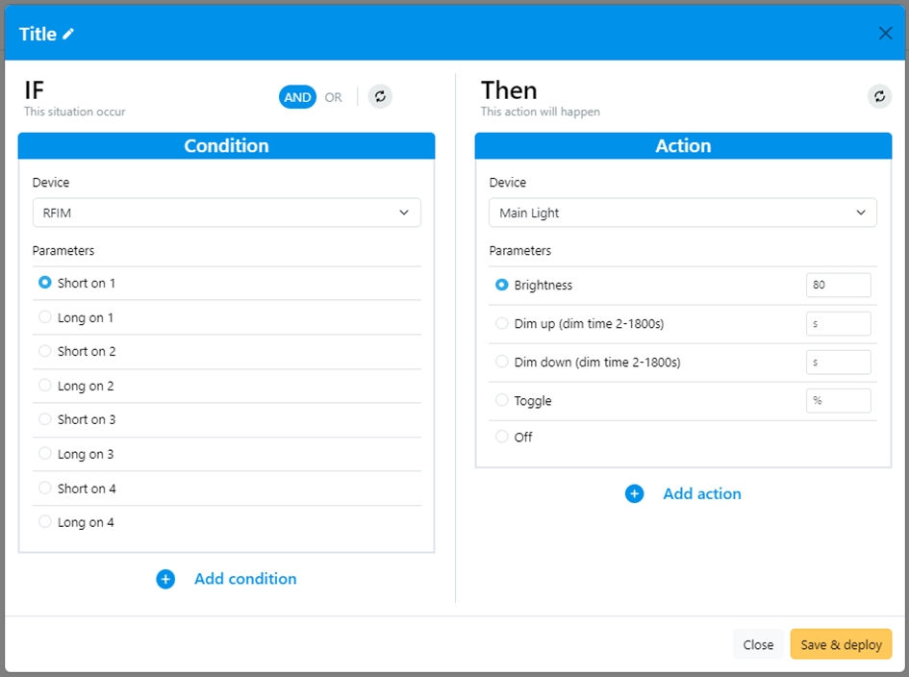Viewport: 909px width, 677px height.
Task: Select the Long on 1 parameter
Action: tap(45, 317)
